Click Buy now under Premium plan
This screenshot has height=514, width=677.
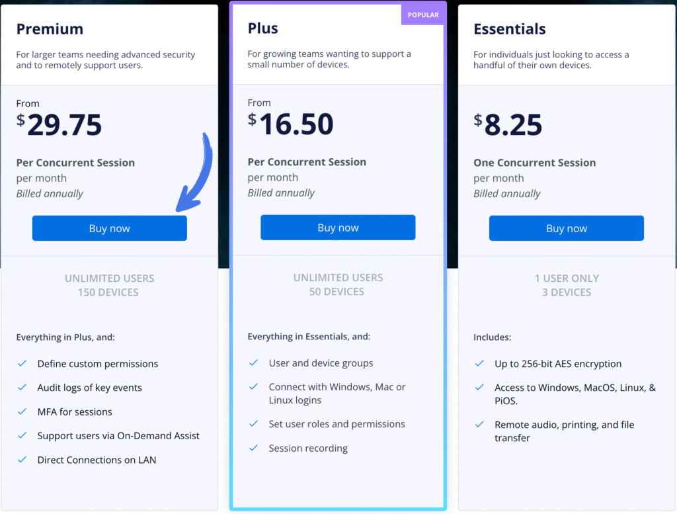tap(109, 228)
